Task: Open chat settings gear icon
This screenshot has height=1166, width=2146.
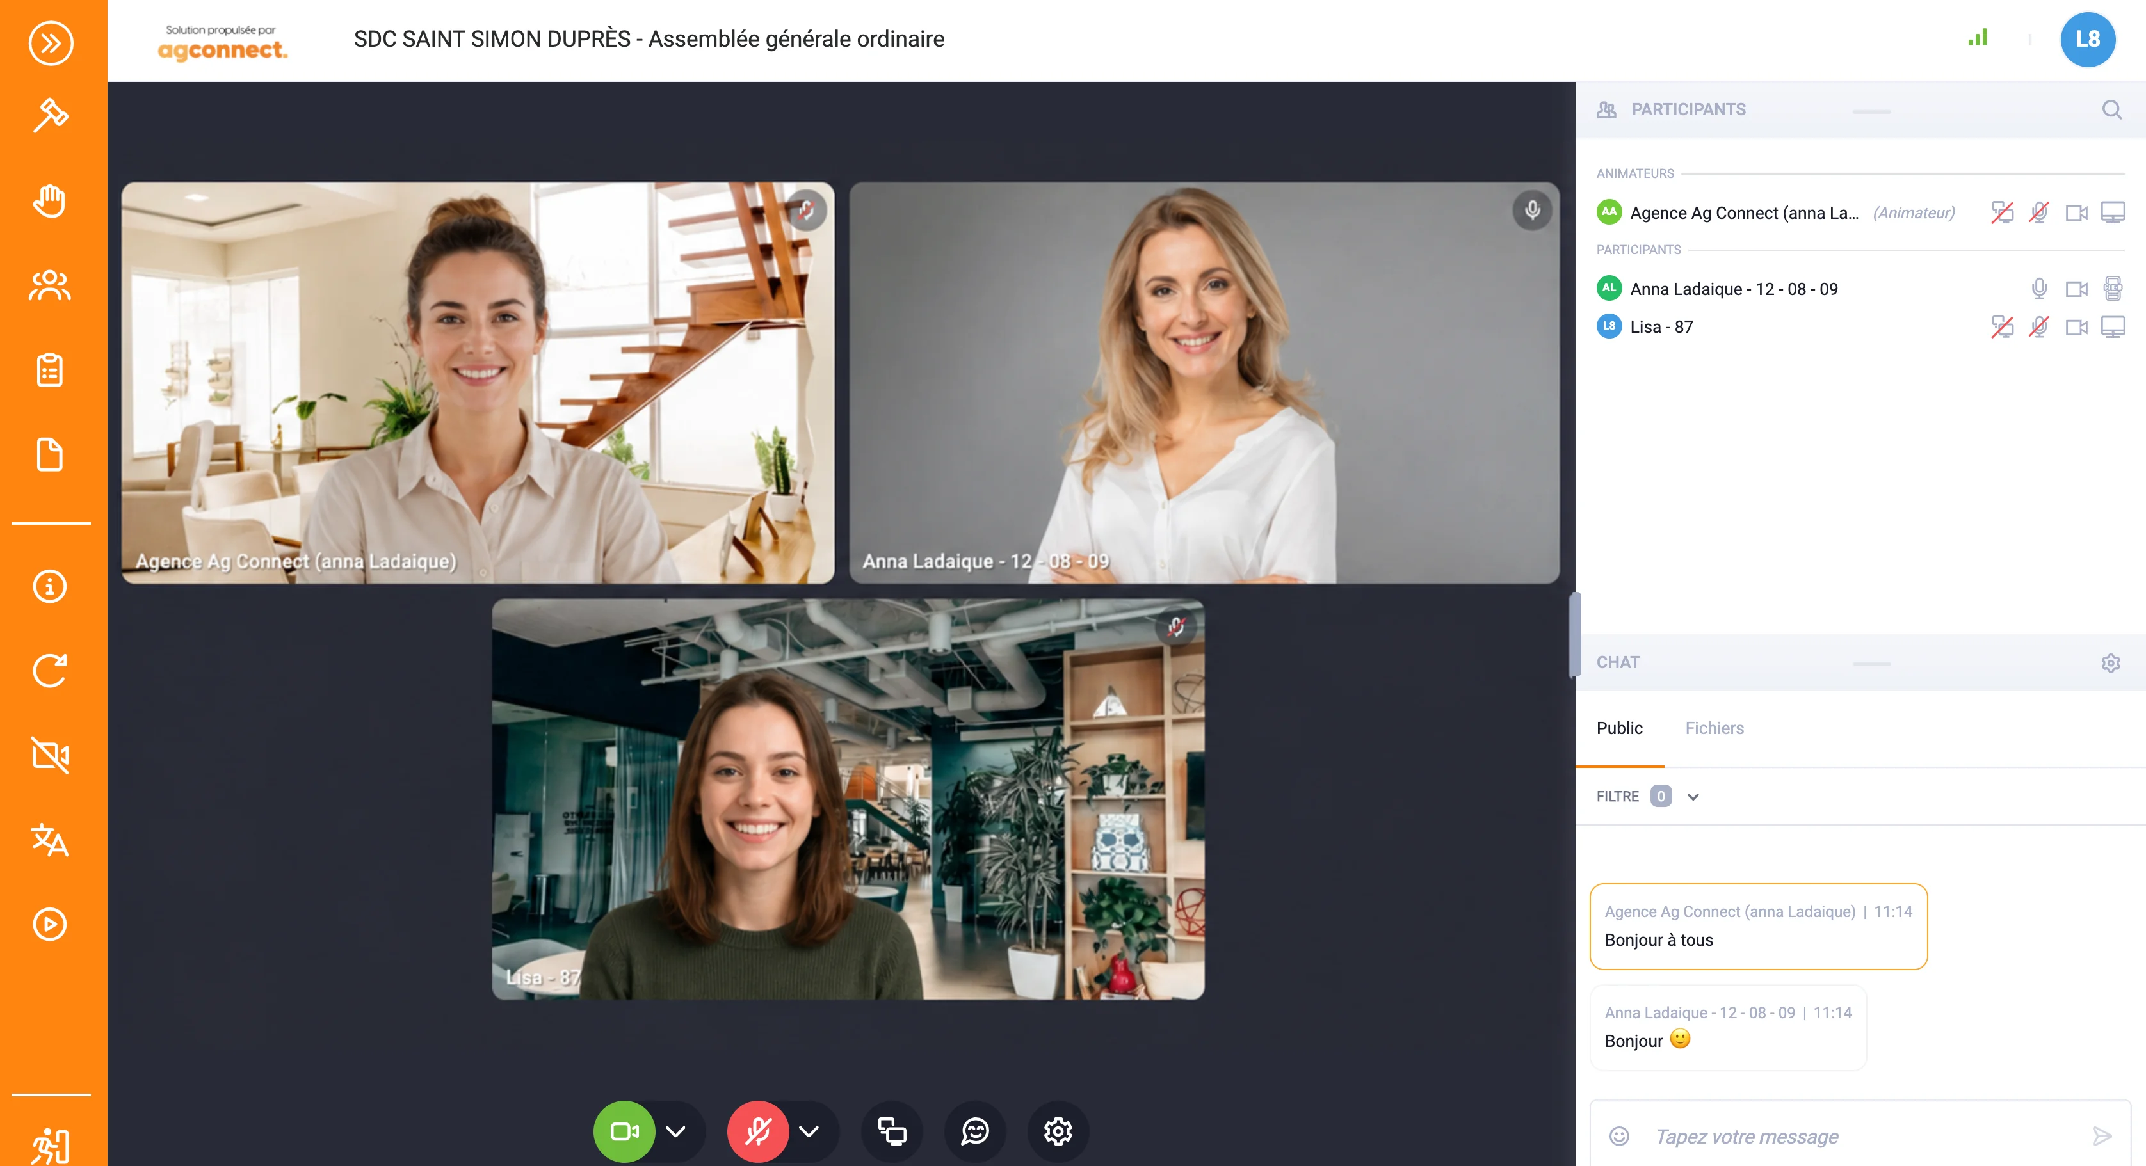Action: (2110, 663)
